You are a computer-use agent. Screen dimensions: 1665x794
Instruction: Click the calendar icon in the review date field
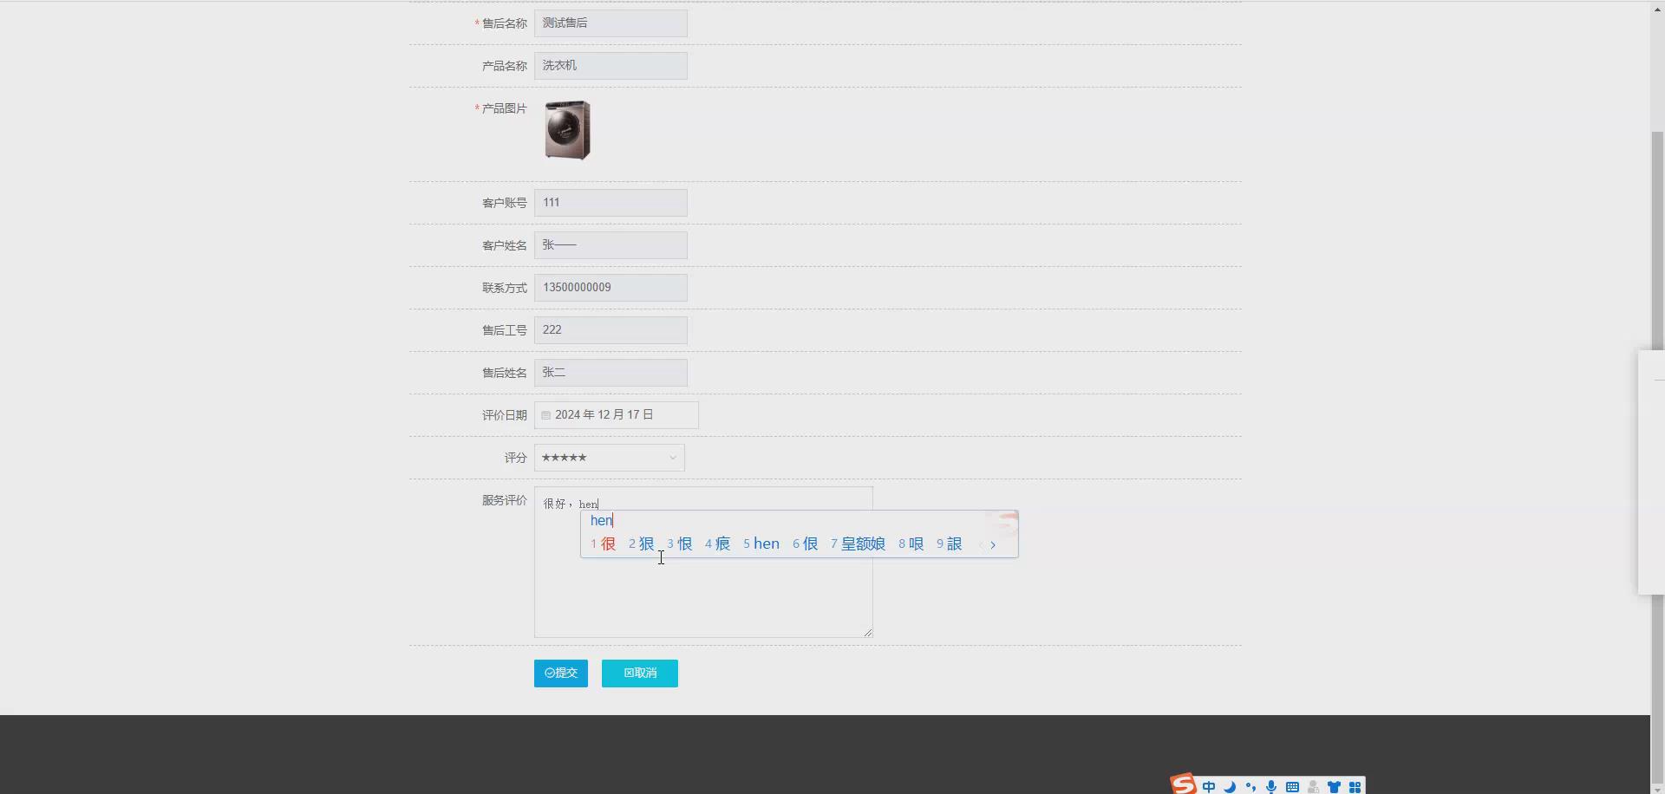tap(545, 415)
